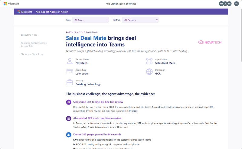This screenshot has width=242, height=149.
Task: Open the YG user avatar
Action: tap(237, 4)
